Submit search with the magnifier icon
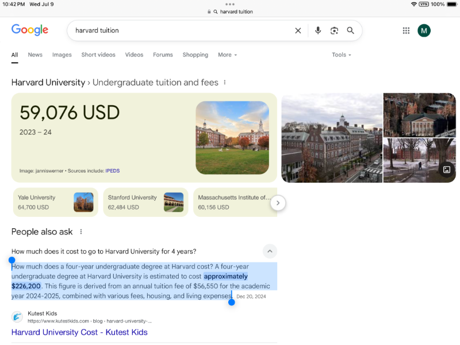This screenshot has height=345, width=460. pyautogui.click(x=350, y=30)
